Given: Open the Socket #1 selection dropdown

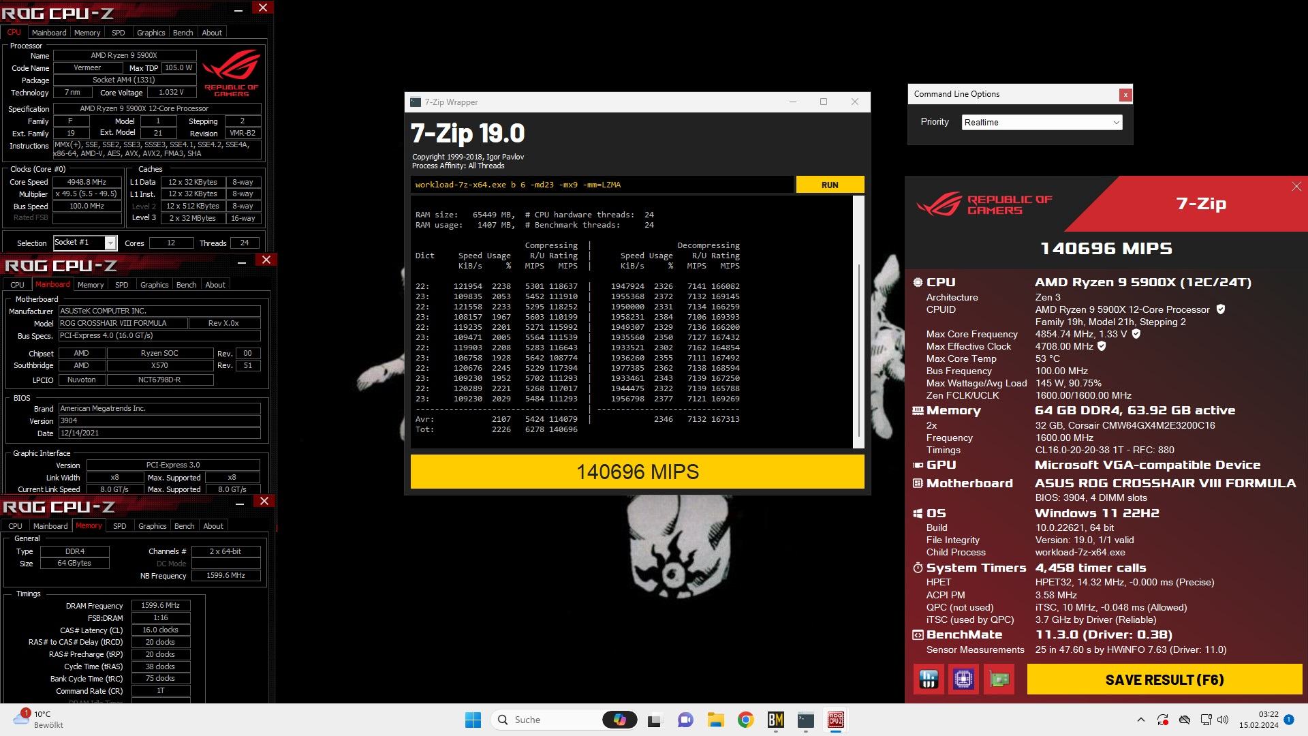Looking at the screenshot, I should pyautogui.click(x=85, y=243).
